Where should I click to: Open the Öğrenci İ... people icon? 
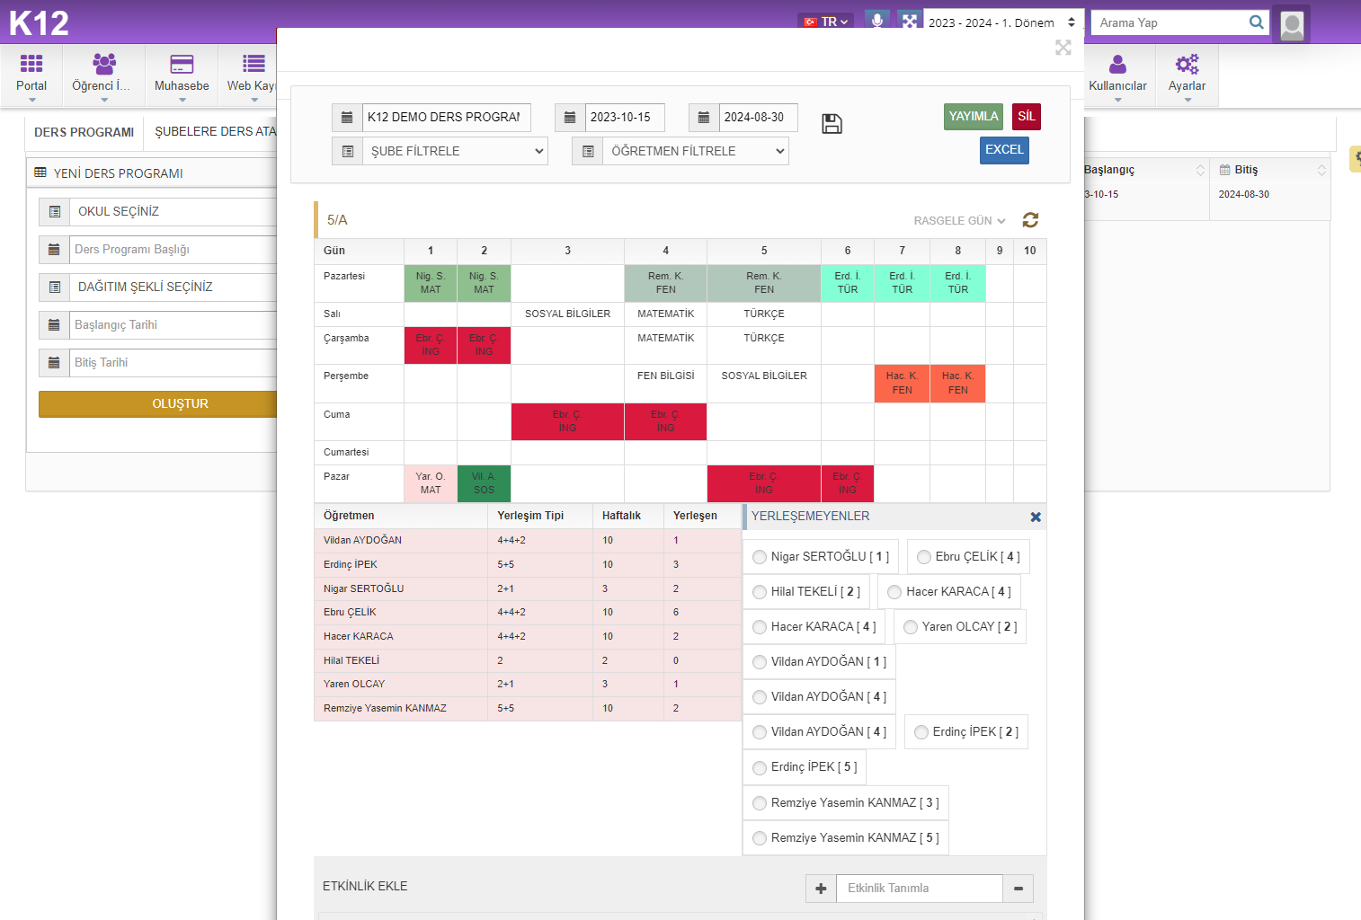point(104,63)
